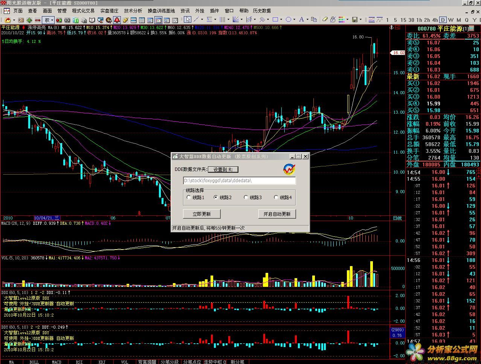Switch to the KDJ indicator tab
The height and width of the screenshot is (364, 481).
point(102,362)
